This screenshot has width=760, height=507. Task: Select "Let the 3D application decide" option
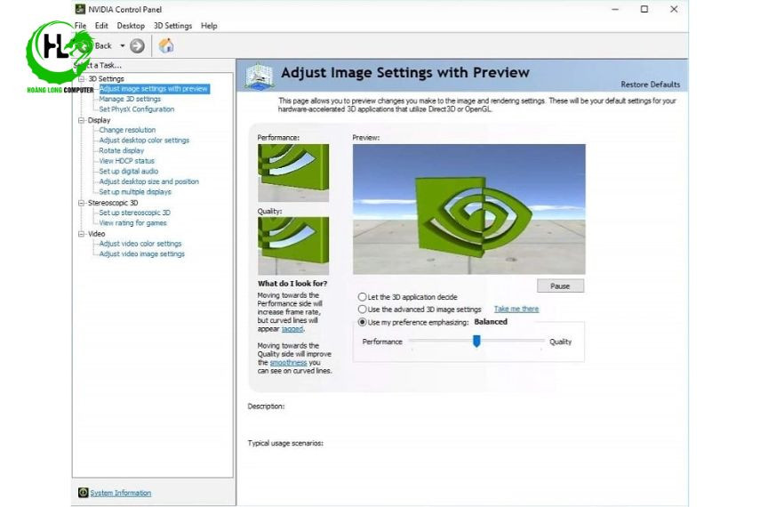[x=362, y=297]
